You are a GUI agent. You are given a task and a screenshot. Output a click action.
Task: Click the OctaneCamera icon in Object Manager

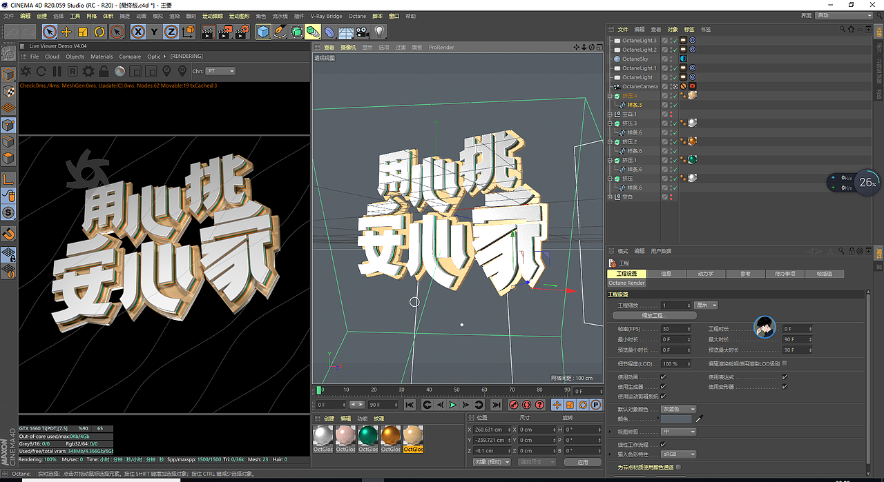pos(617,86)
